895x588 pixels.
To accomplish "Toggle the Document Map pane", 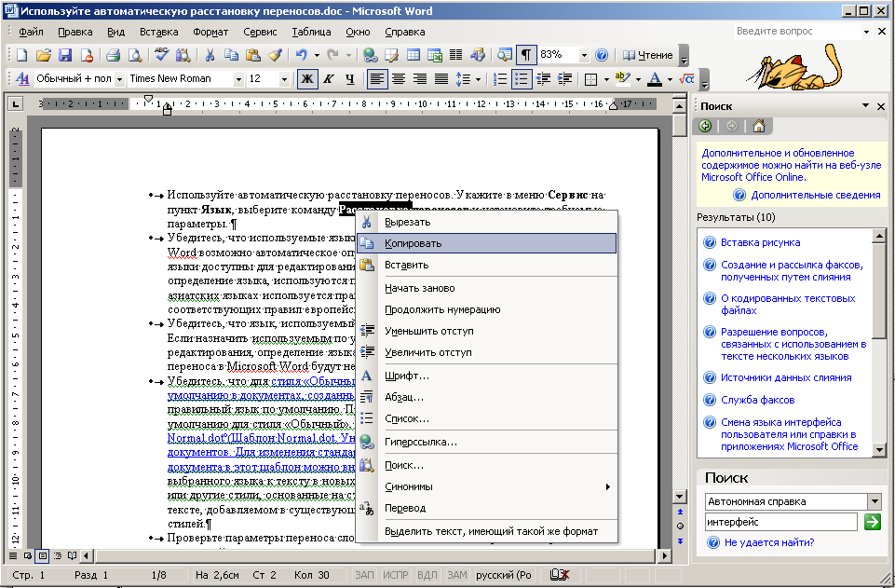I will click(505, 55).
